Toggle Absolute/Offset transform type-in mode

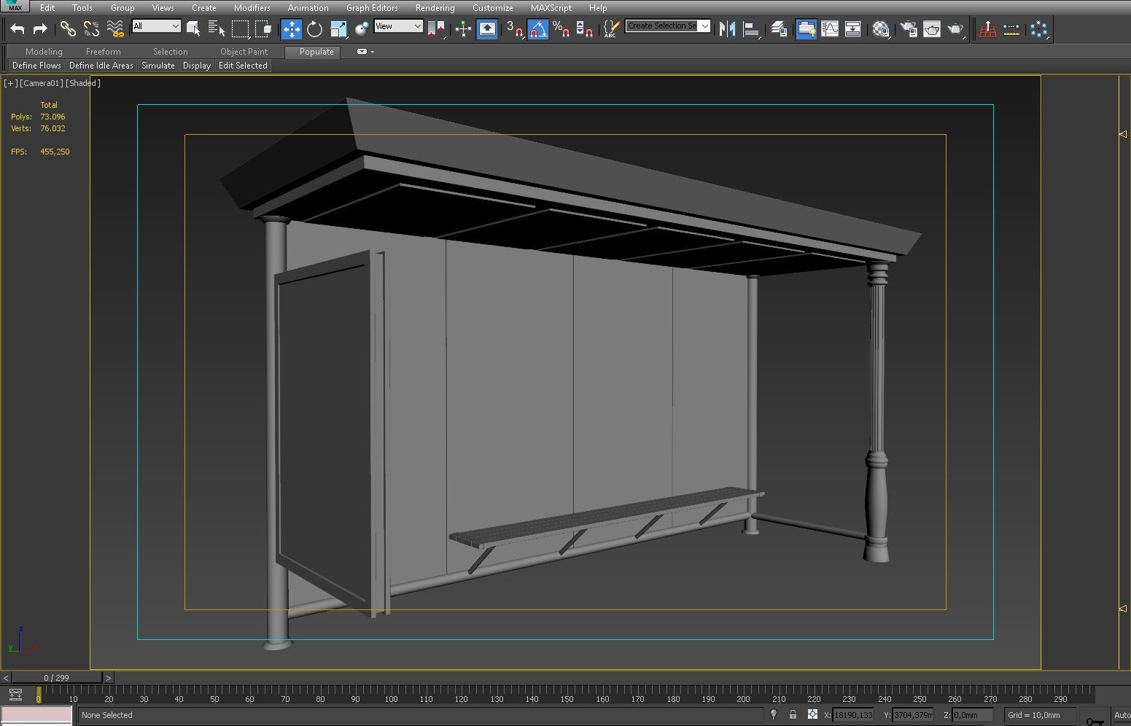[812, 715]
